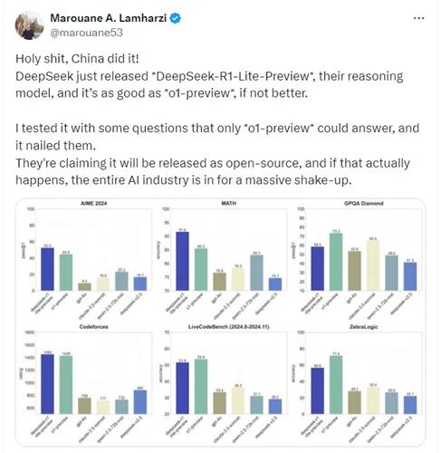Click the tallest green o1-preview bar in GPQA Diamond
This screenshot has width=441, height=453.
[336, 262]
